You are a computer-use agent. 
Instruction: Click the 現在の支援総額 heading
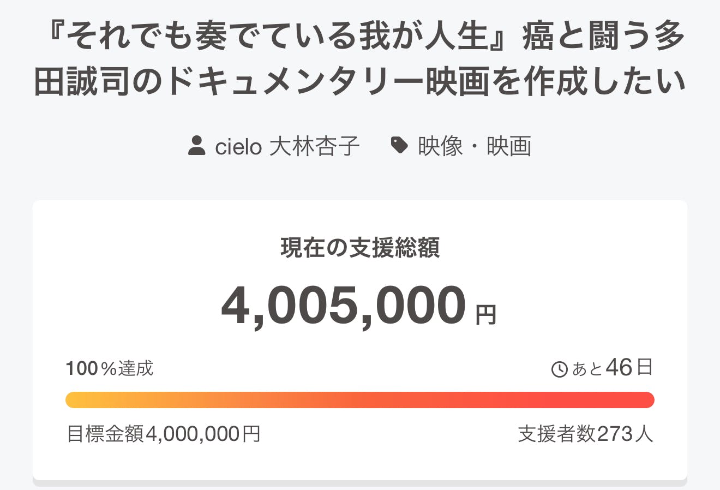pos(360,248)
